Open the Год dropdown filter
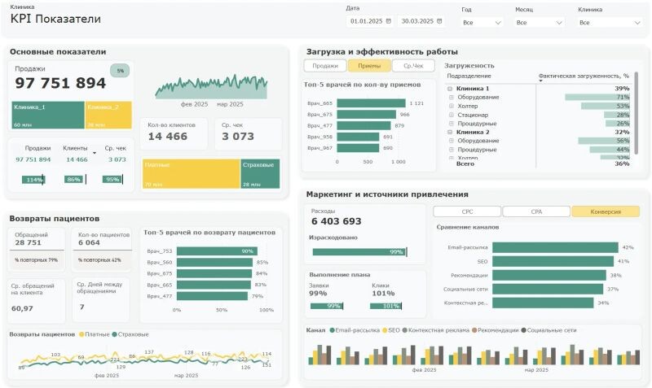652x388 pixels. 482,23
